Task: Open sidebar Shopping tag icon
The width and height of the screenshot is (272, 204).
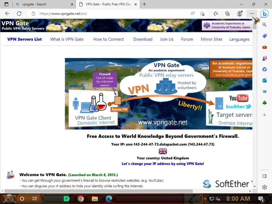Action: (x=264, y=36)
